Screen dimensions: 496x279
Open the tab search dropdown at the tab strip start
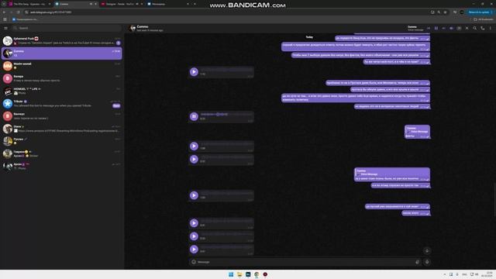pos(3,4)
